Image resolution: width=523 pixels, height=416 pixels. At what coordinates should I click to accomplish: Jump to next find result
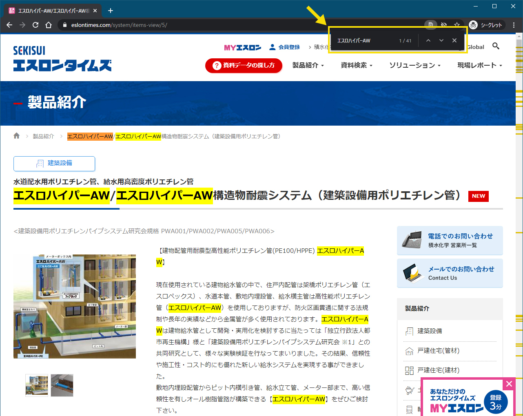click(441, 40)
